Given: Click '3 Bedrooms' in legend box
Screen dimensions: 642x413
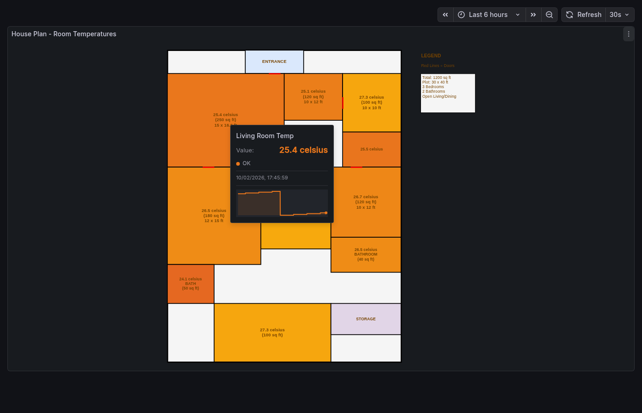Looking at the screenshot, I should [433, 87].
